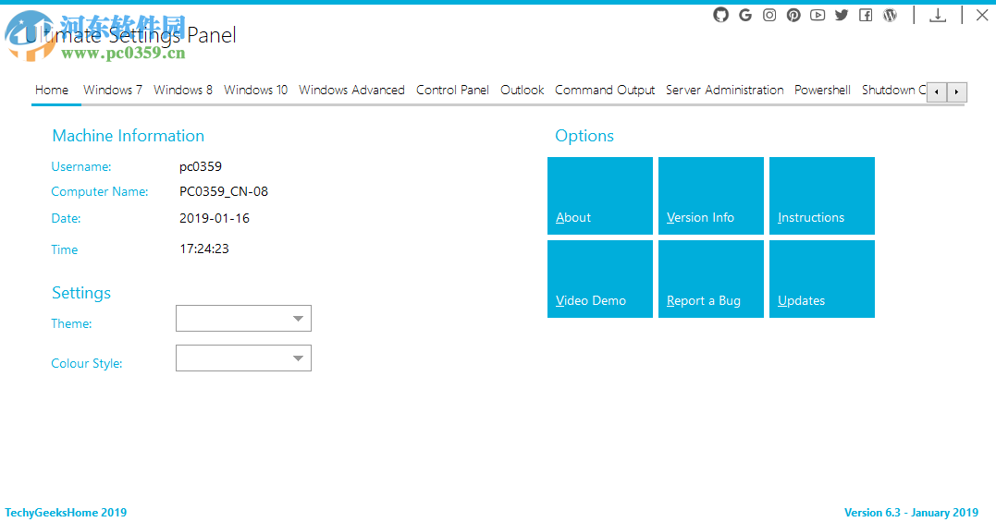Open the WordPress icon link
Screen dimensions: 996x522
click(x=890, y=15)
